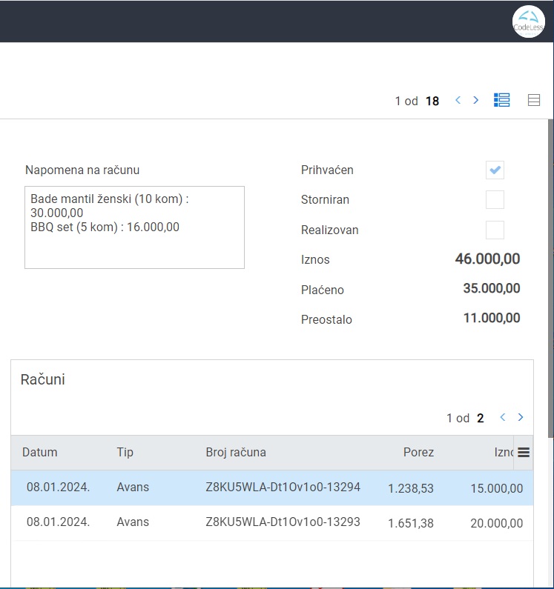554x589 pixels.
Task: Click the 20.000,00 amount cell
Action: [496, 523]
